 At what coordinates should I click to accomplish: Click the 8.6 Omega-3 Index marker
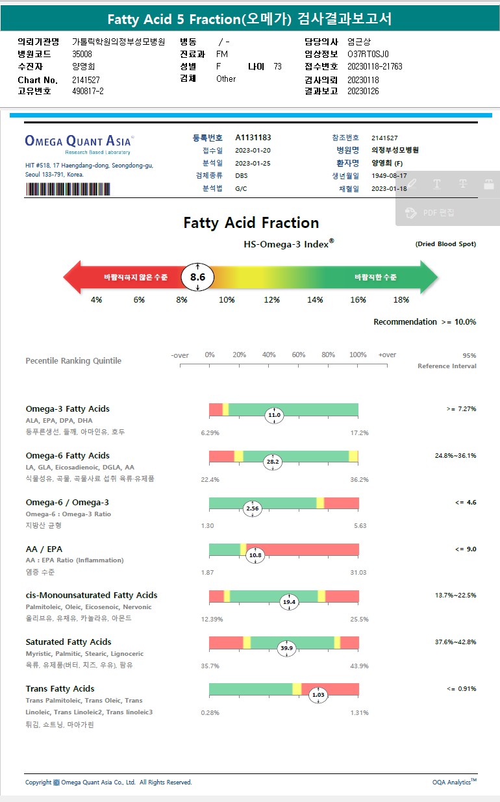[x=197, y=277]
